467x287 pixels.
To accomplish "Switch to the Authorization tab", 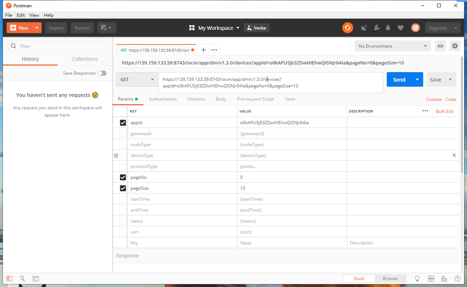I will coord(163,99).
